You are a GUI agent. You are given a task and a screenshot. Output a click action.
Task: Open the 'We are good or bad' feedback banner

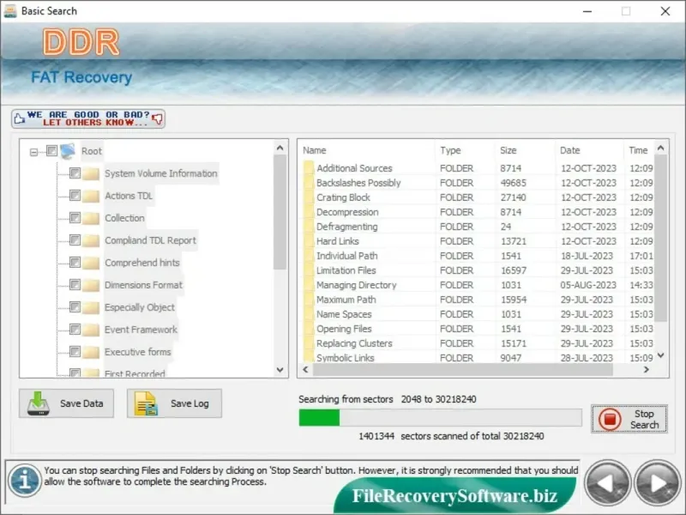(x=88, y=118)
